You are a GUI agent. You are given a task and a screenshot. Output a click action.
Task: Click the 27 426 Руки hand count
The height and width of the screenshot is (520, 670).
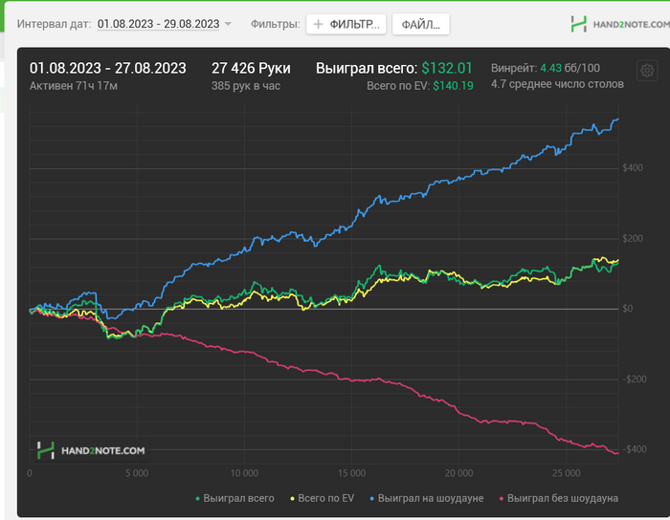(x=251, y=68)
